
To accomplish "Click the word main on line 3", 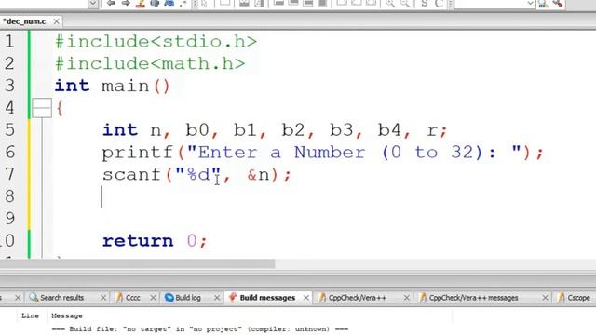I will tap(125, 86).
